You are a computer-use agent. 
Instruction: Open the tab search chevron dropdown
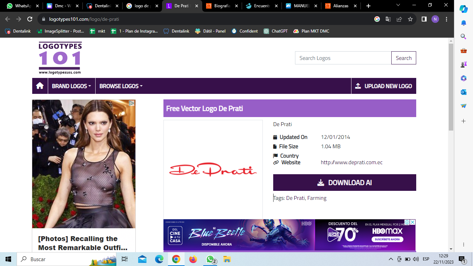point(398,5)
